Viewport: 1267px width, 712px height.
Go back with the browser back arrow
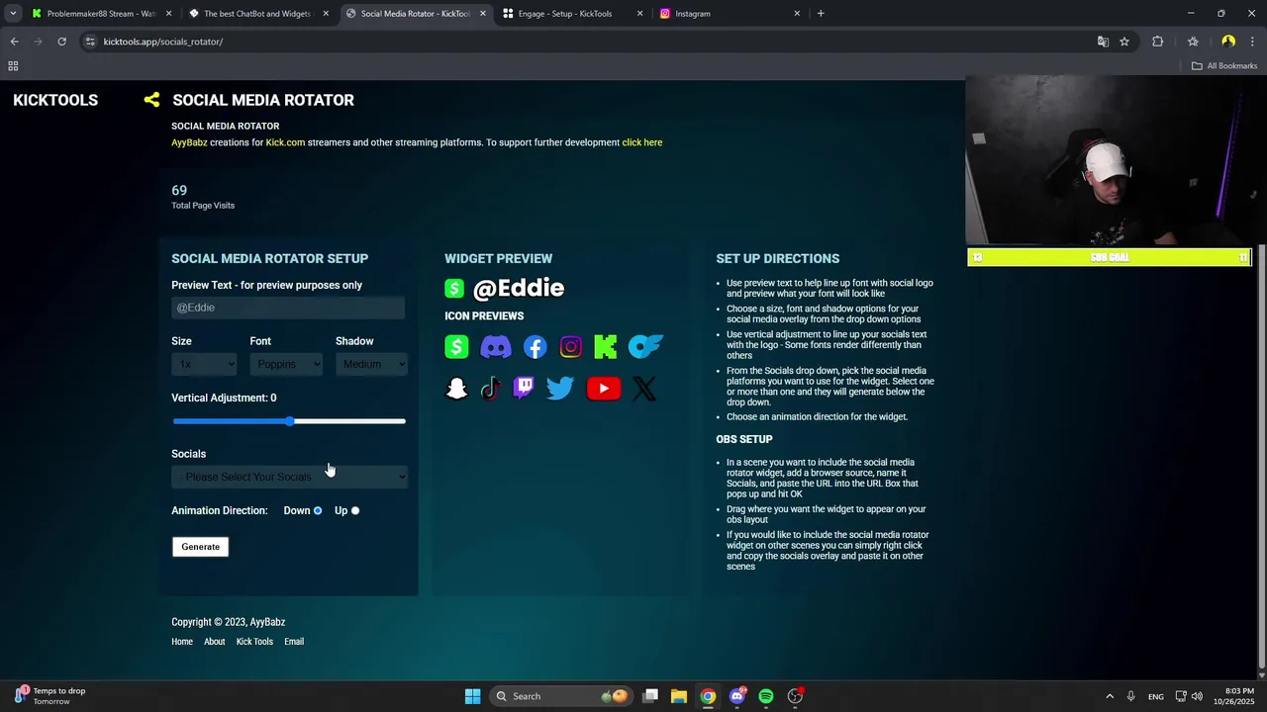(14, 42)
